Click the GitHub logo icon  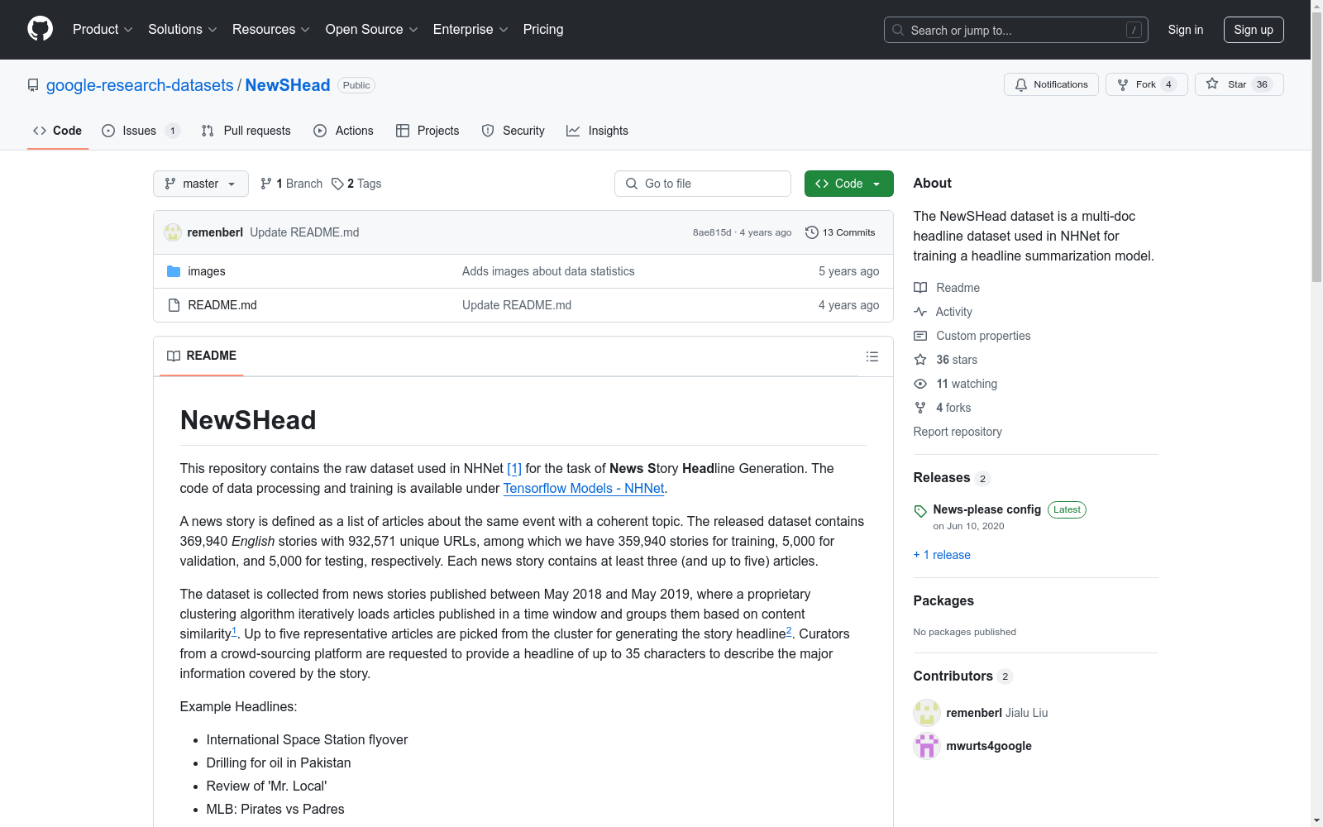point(40,29)
